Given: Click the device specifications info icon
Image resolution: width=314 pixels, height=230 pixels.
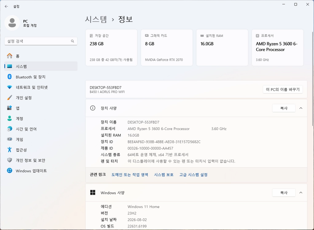Looking at the screenshot, I should [93, 108].
